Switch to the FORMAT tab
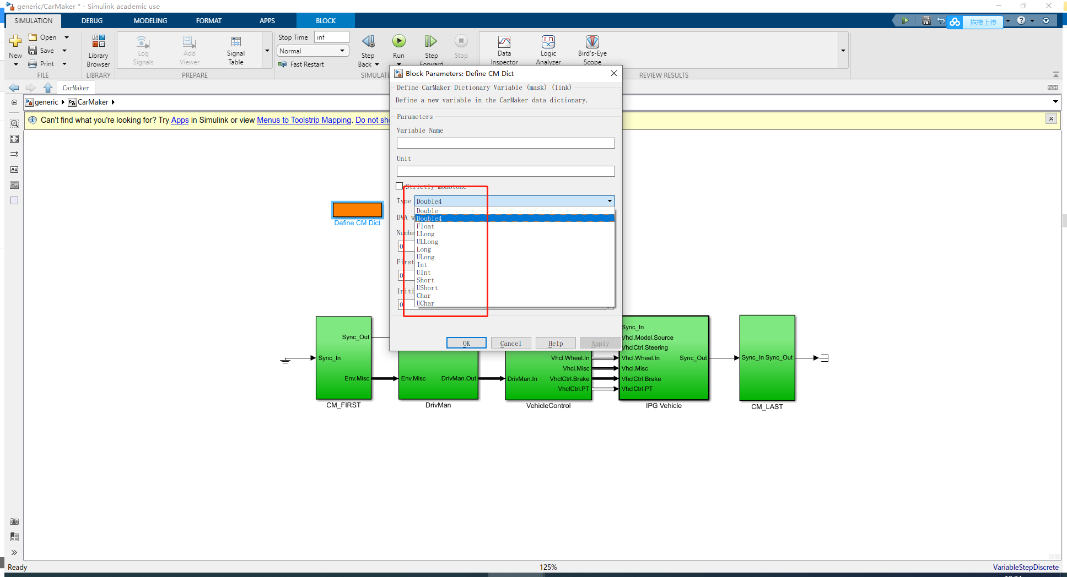The width and height of the screenshot is (1067, 577). (209, 21)
